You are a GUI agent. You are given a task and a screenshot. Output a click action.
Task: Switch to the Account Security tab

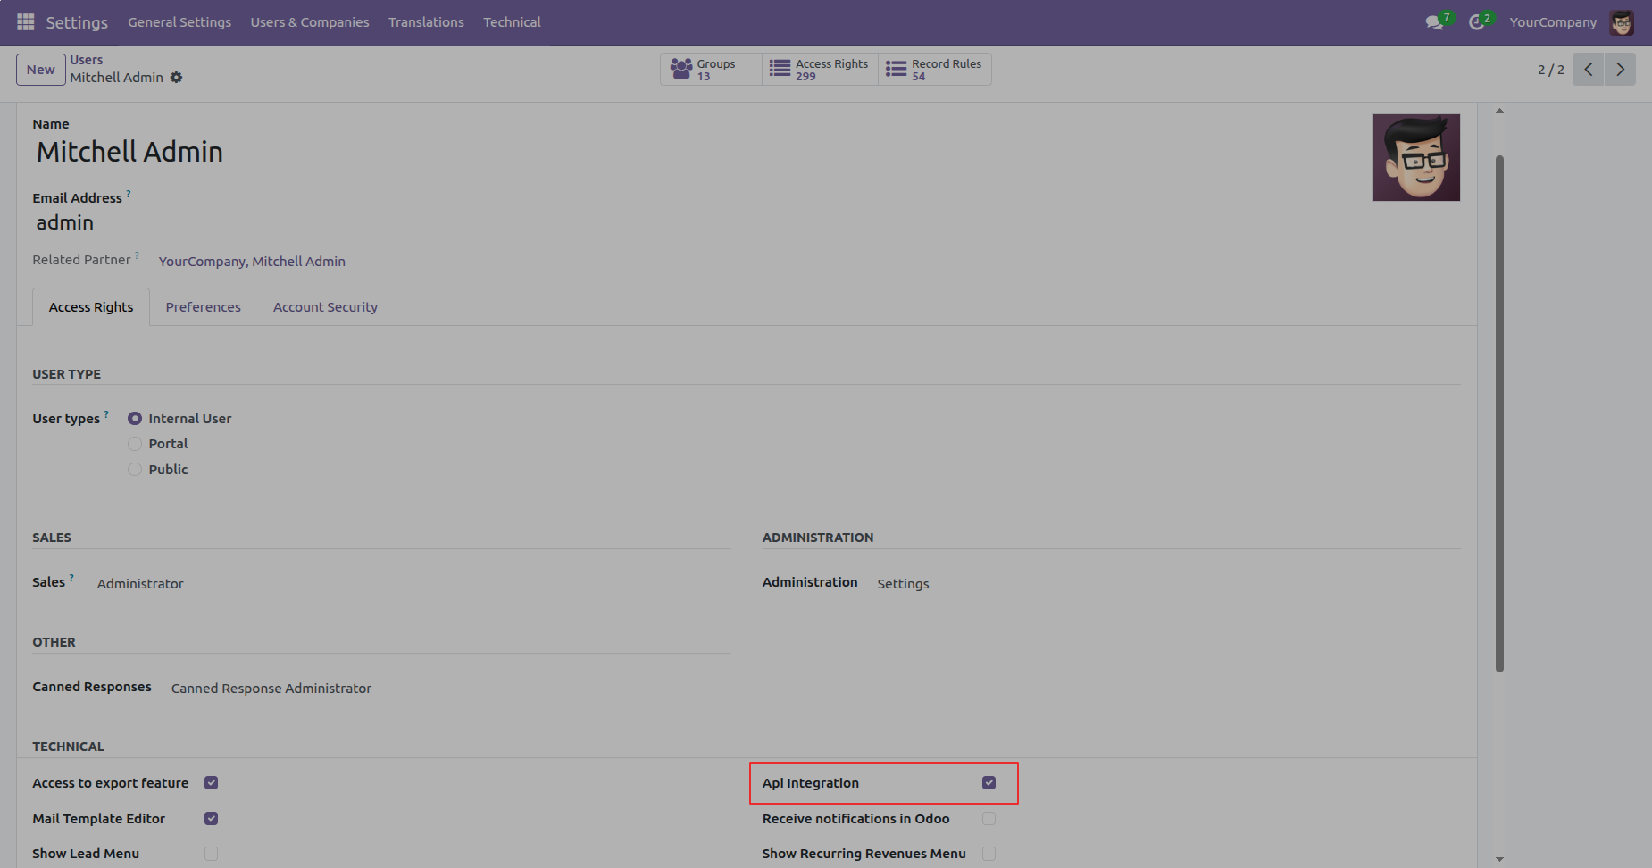tap(325, 307)
